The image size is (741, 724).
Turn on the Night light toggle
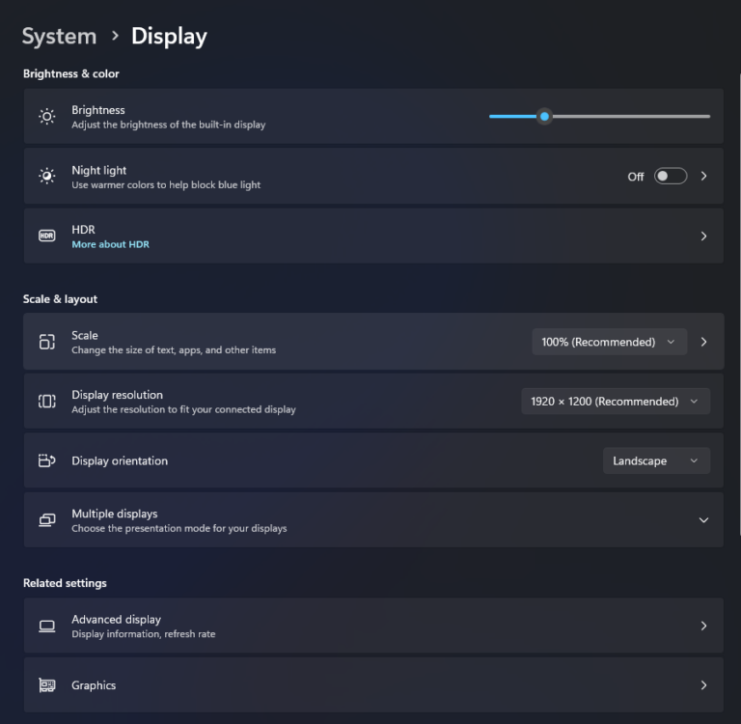[x=670, y=177]
